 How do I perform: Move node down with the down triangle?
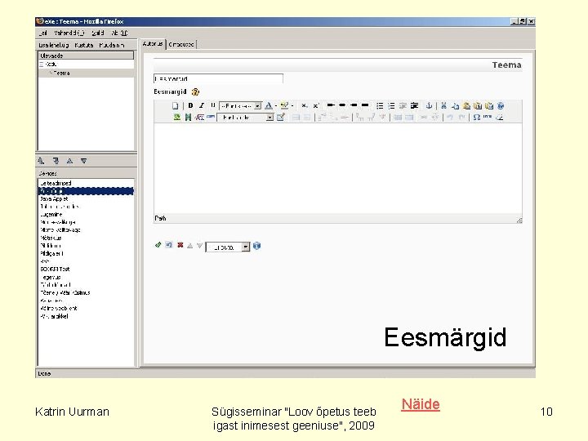point(83,161)
